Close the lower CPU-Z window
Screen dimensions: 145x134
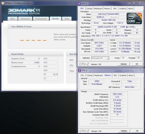(140, 70)
